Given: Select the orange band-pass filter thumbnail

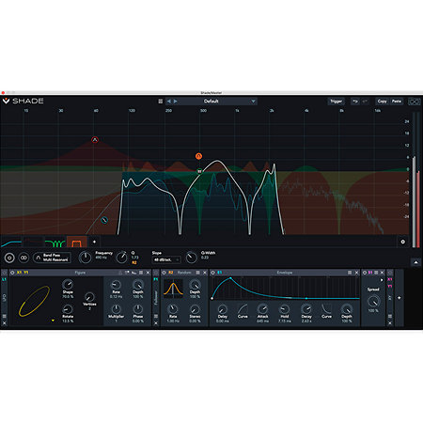Looking at the screenshot, I should tap(77, 243).
